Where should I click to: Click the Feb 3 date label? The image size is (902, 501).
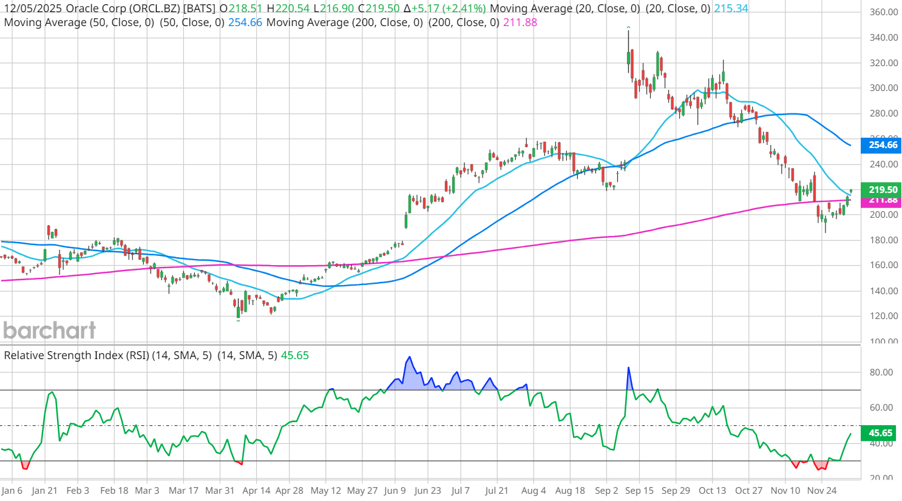click(78, 491)
